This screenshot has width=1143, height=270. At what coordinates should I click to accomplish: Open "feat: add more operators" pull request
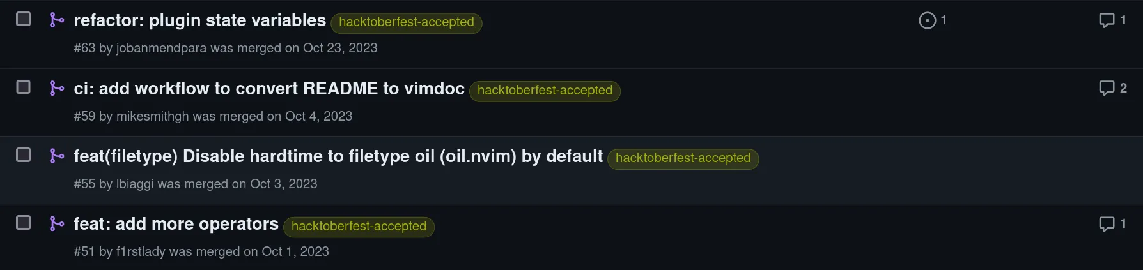pyautogui.click(x=176, y=224)
